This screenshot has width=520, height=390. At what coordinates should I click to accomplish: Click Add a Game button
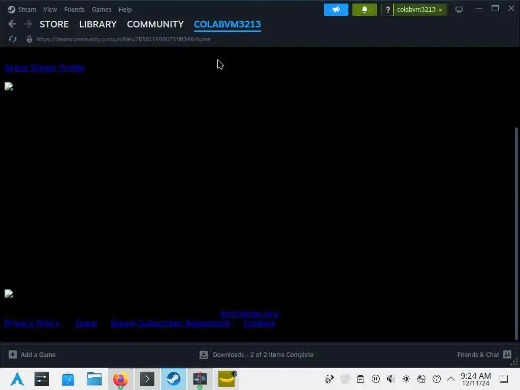click(32, 354)
